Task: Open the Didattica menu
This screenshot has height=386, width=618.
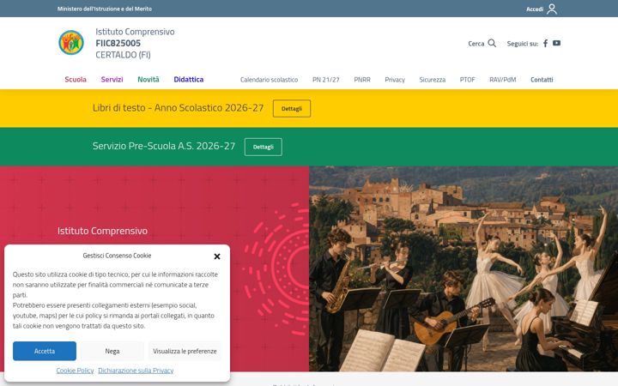Action: pyautogui.click(x=188, y=79)
